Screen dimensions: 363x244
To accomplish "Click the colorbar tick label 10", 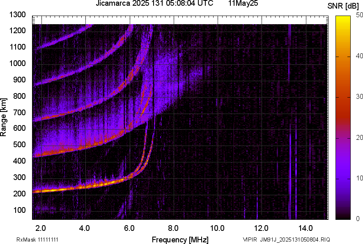I will [x=359, y=178].
